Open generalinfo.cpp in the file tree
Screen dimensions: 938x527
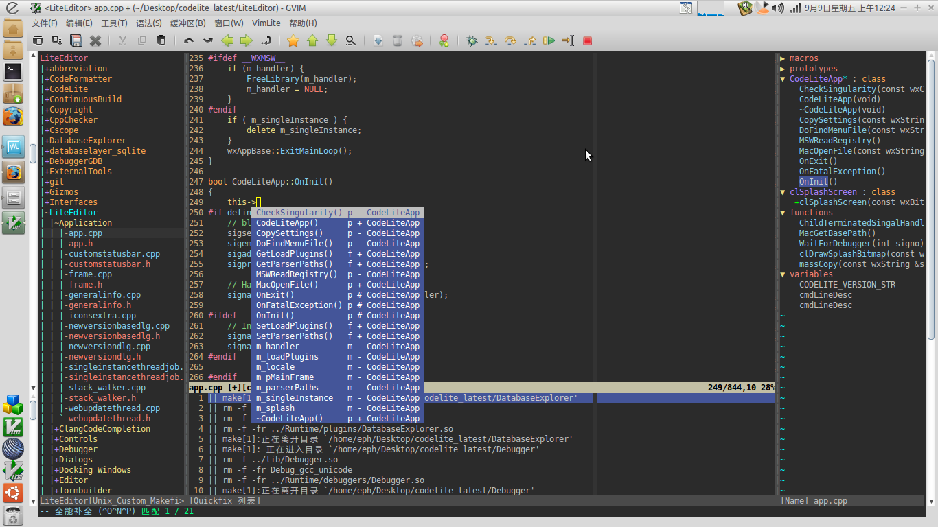pos(104,295)
